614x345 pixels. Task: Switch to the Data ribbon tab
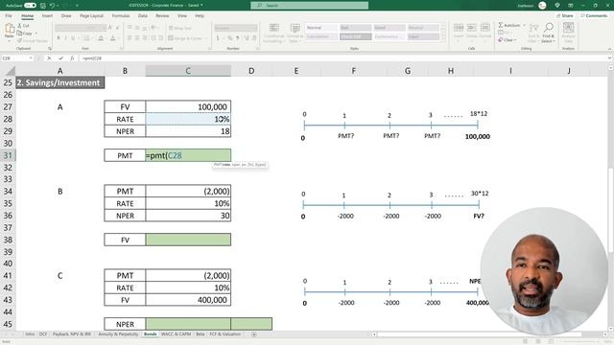click(x=143, y=16)
